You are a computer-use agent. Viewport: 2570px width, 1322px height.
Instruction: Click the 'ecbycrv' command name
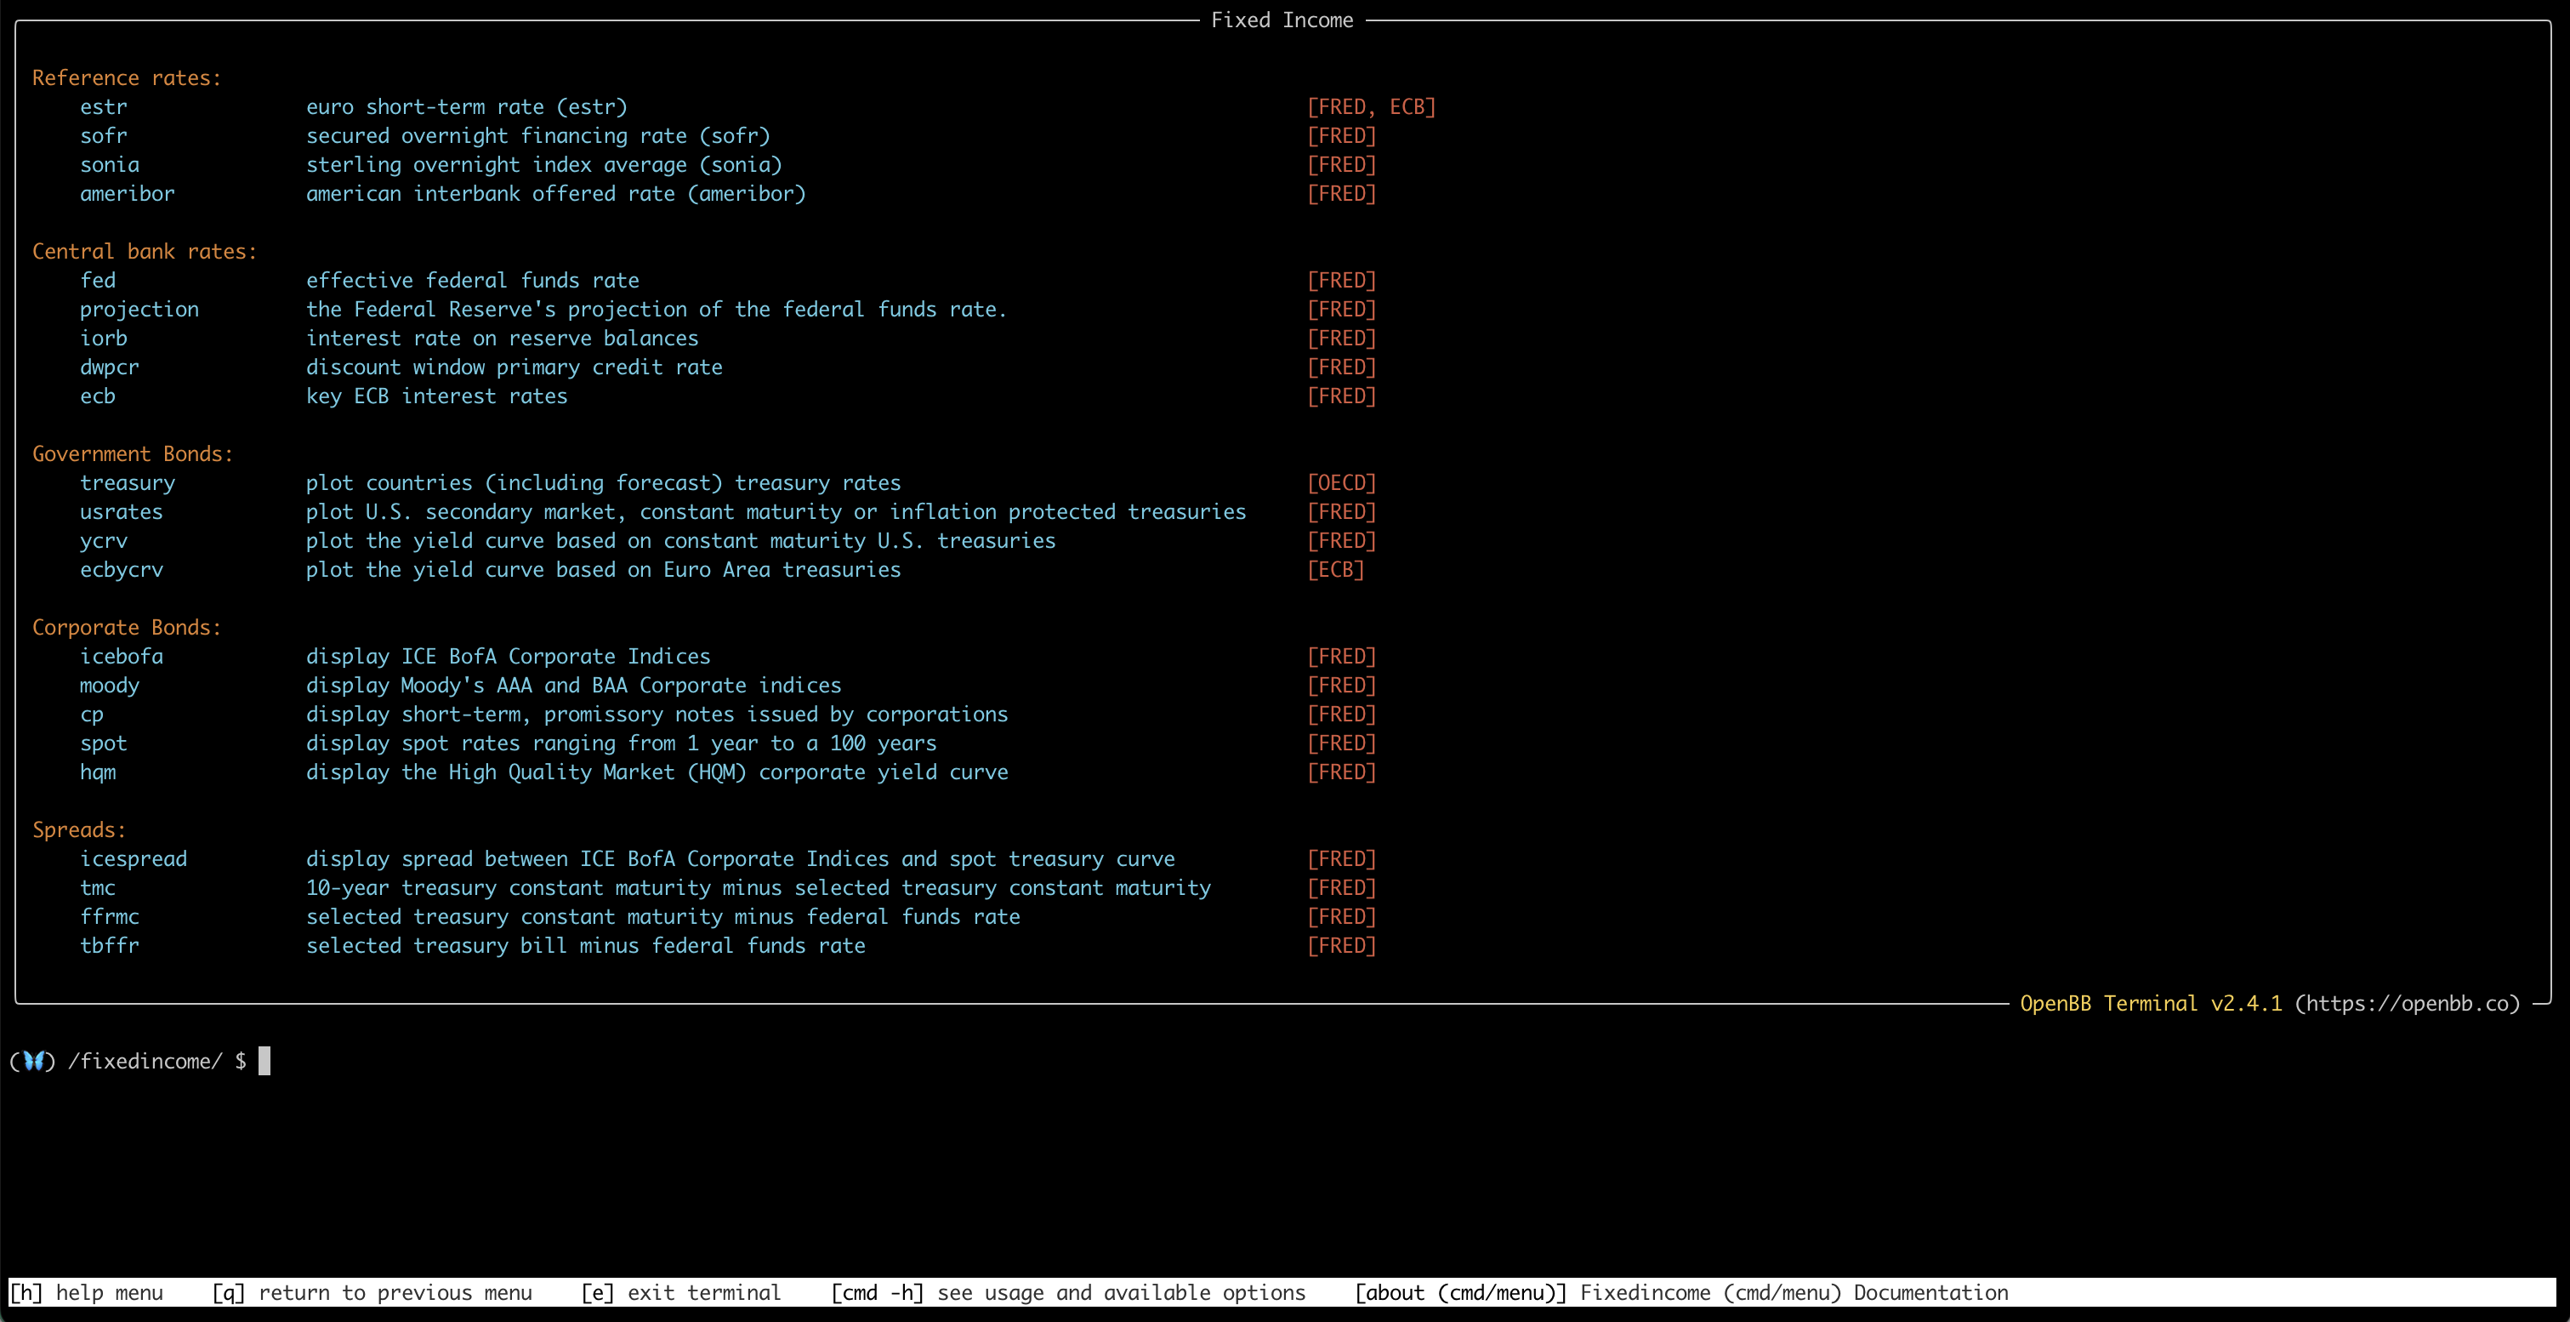[x=122, y=570]
